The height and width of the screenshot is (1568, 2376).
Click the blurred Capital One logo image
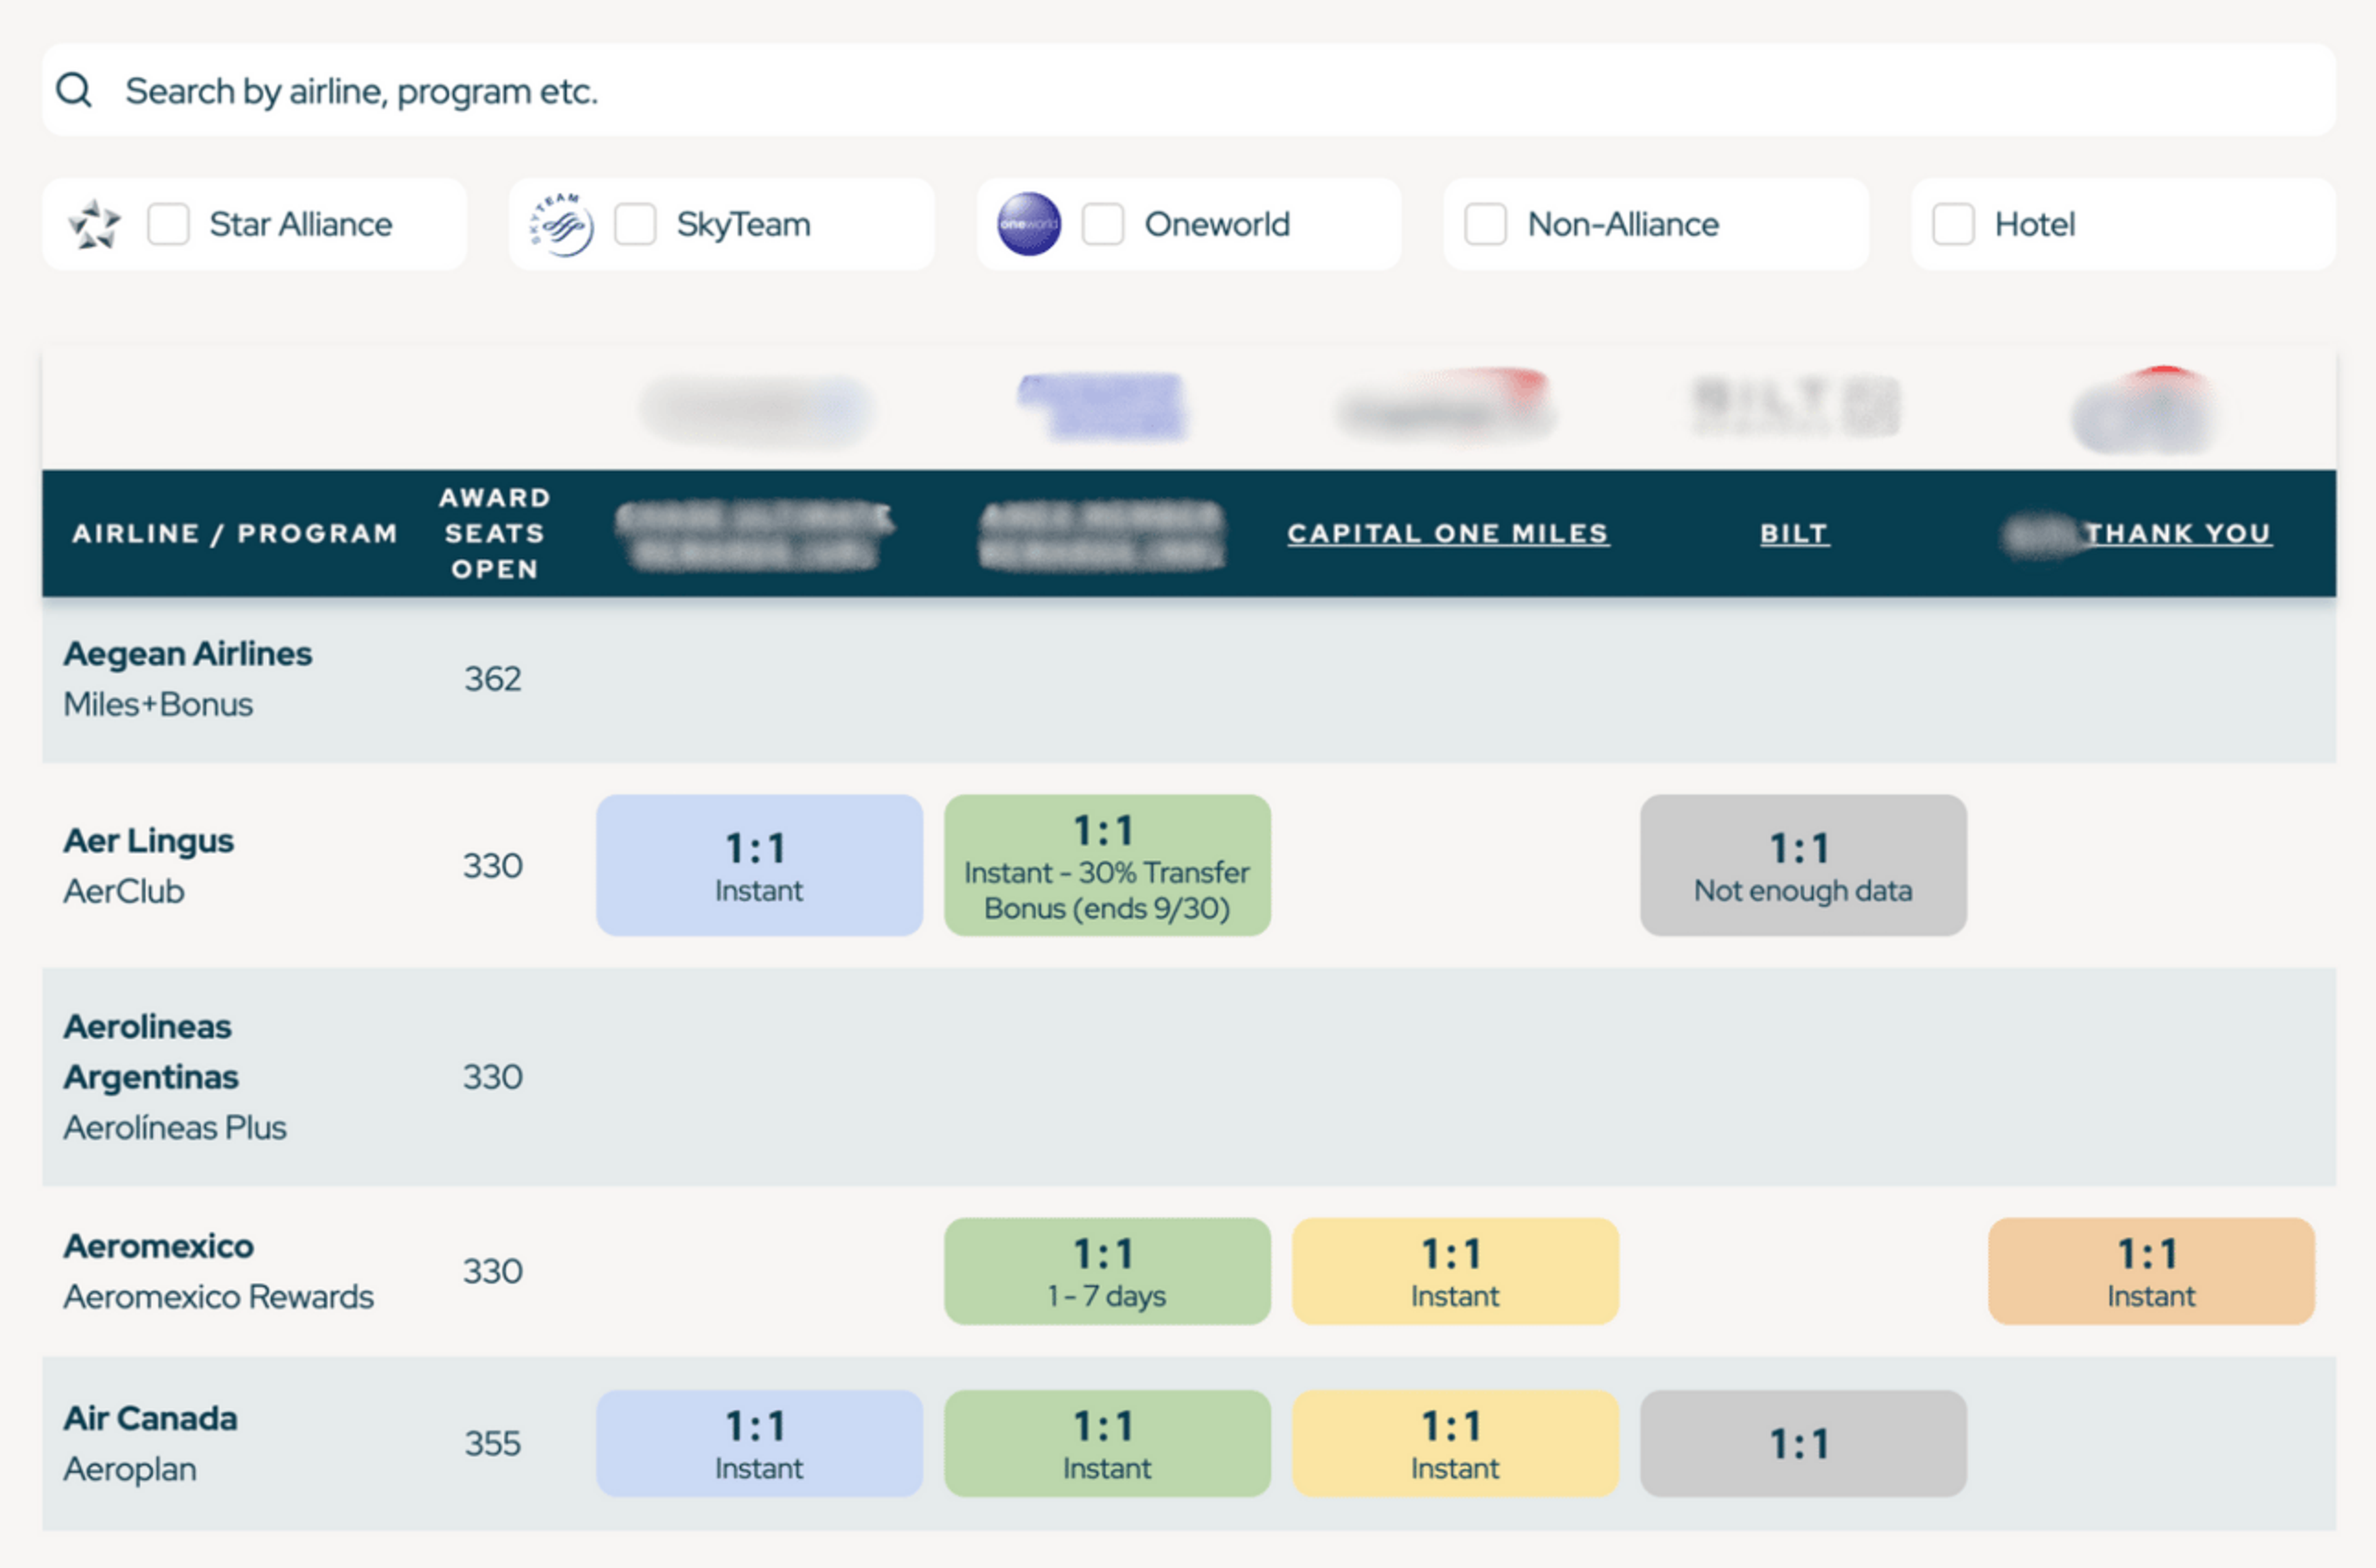pyautogui.click(x=1447, y=406)
